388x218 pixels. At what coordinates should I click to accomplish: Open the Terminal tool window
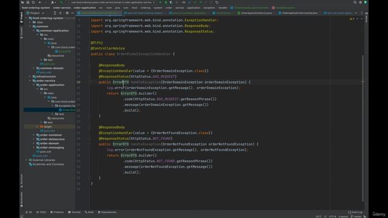[75, 212]
